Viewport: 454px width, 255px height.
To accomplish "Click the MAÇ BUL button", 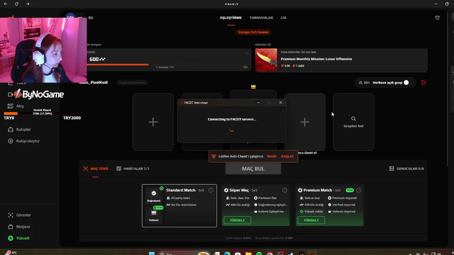I will point(253,169).
